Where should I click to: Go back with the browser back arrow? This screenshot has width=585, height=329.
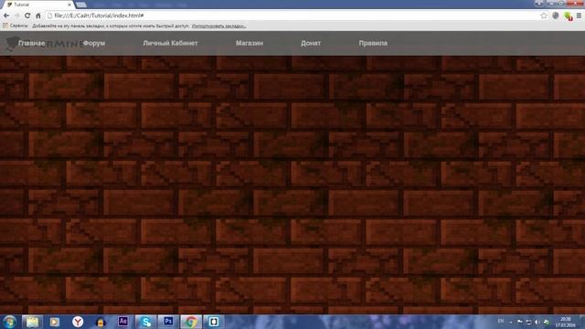(6, 16)
